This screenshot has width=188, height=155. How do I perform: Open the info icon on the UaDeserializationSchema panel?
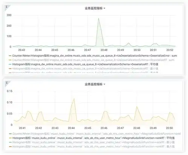tap(7, 6)
